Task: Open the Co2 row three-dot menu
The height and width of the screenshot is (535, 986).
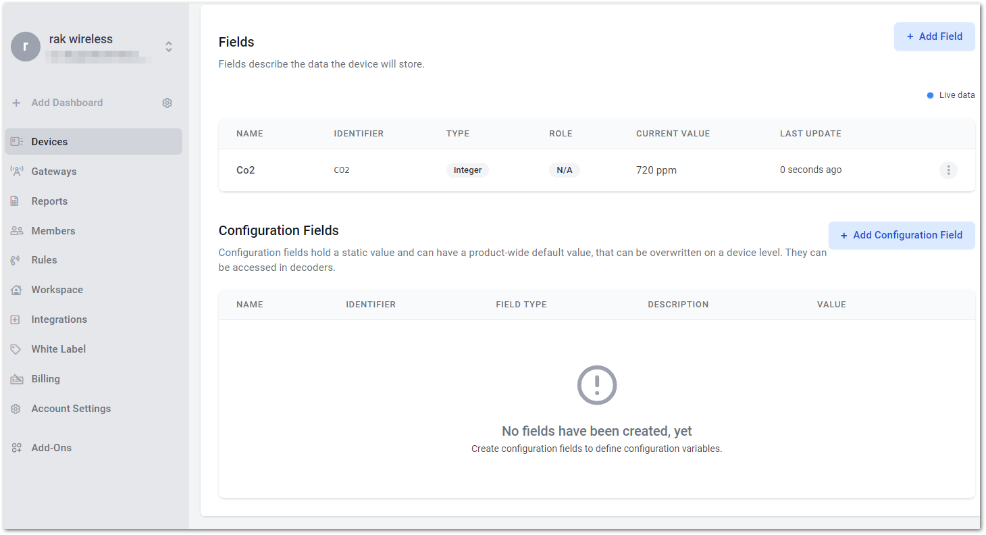Action: click(948, 170)
